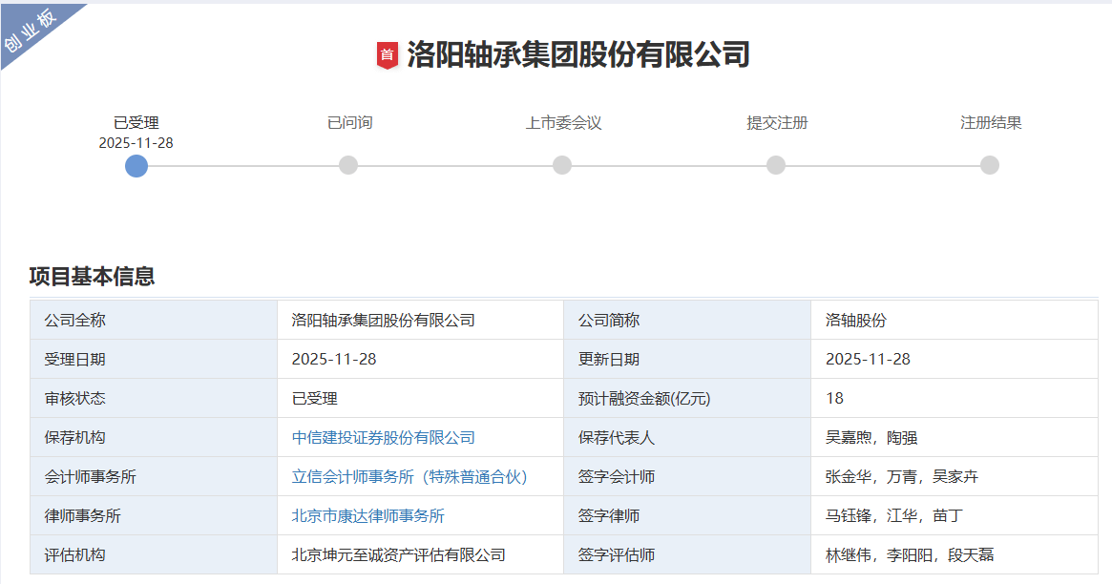Click the 北京坤元至诚资产评估有限公司 cell

click(x=396, y=554)
